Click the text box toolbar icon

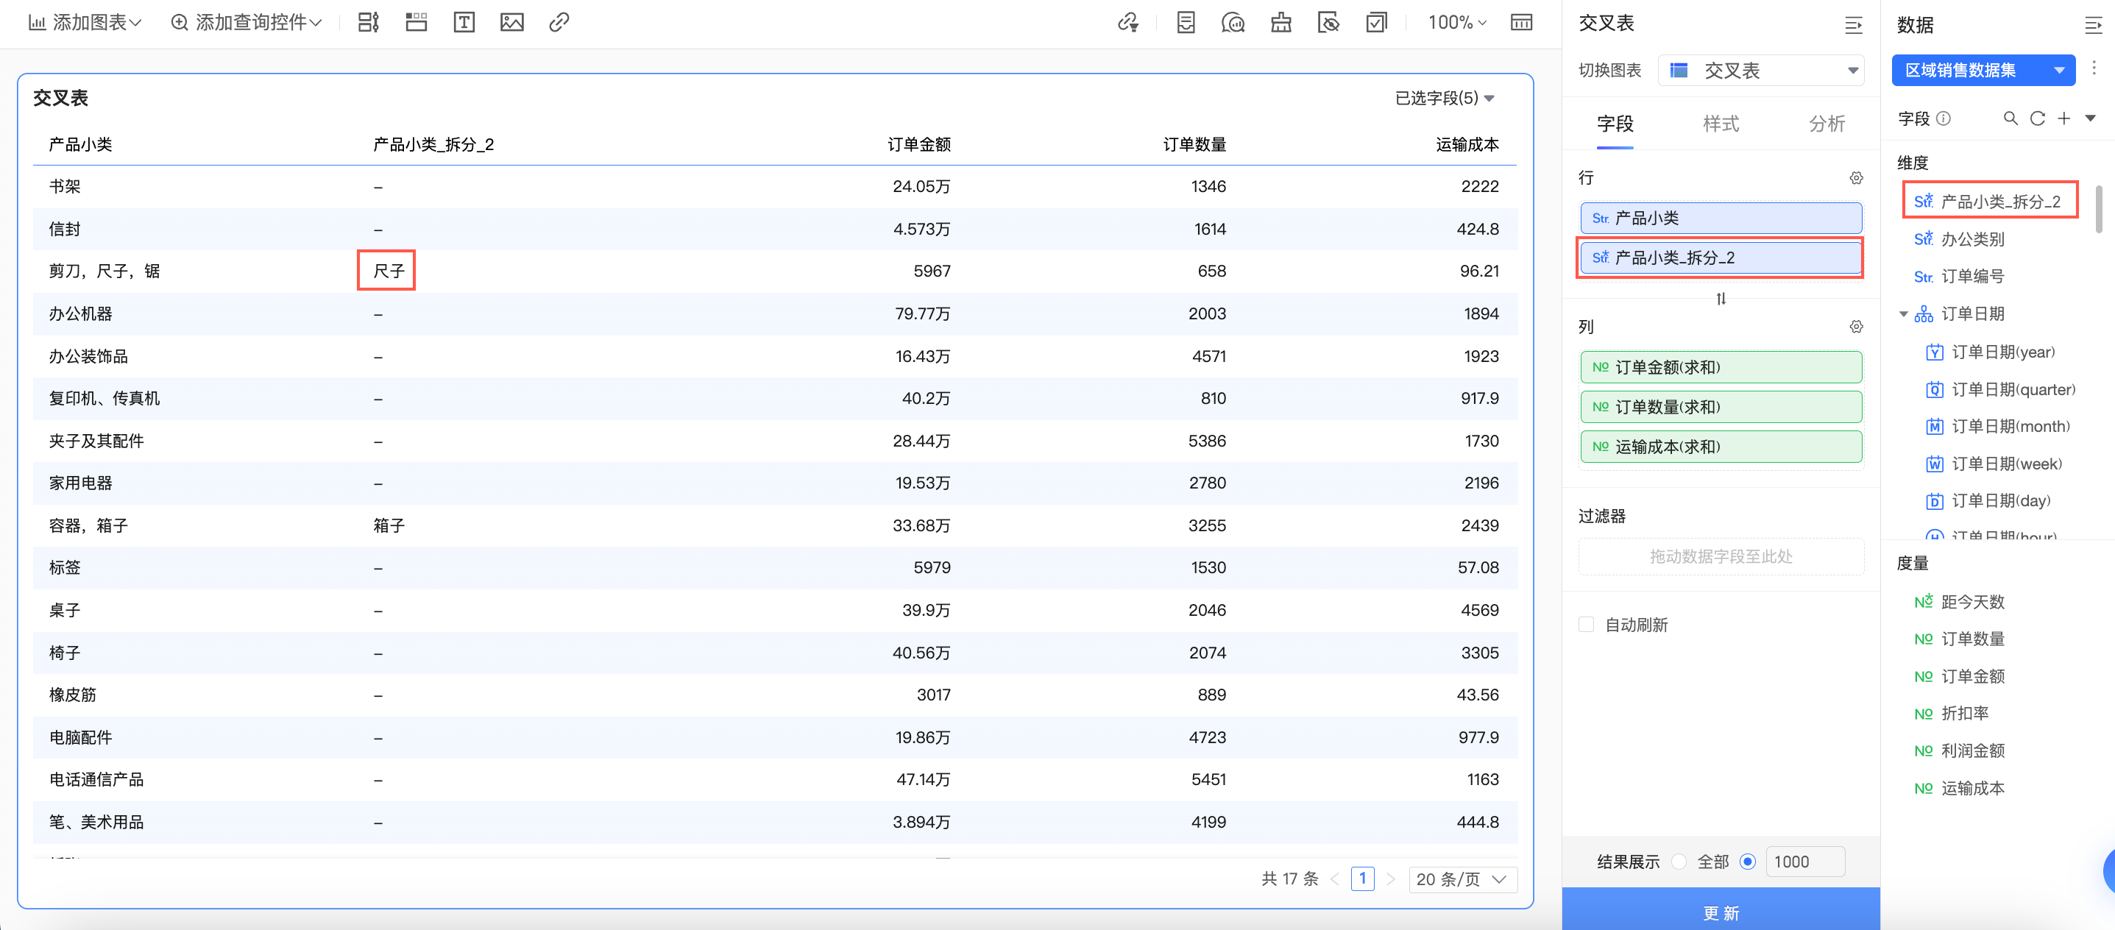[464, 22]
